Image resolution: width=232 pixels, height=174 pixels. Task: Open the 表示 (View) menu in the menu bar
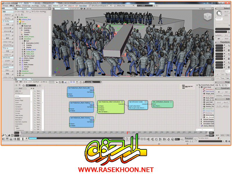point(18,6)
